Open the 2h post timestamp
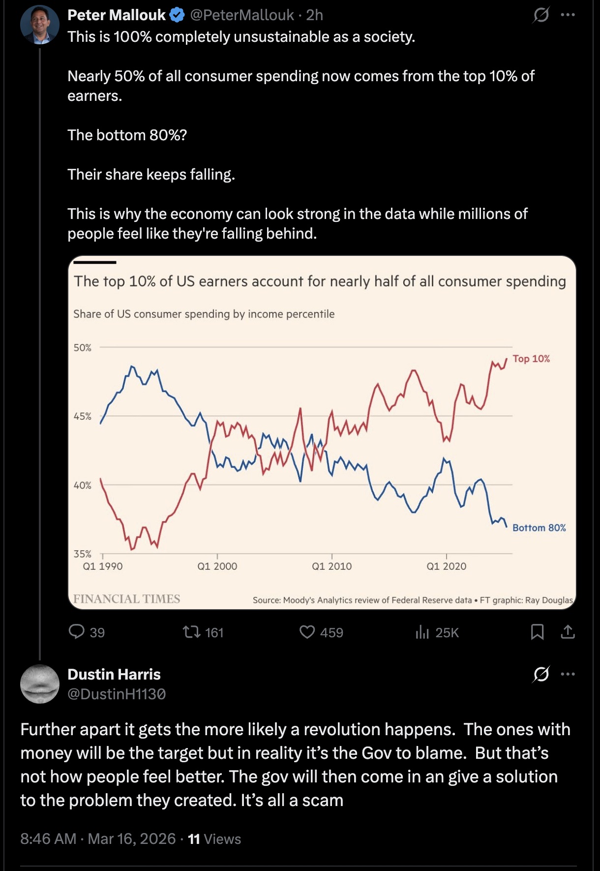Image resolution: width=600 pixels, height=871 pixels. 315,15
